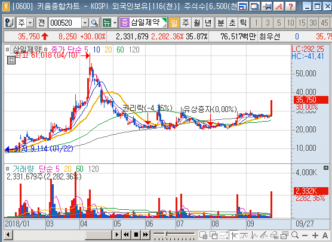
Task: Click the minus zoom-out icon
Action: (x=305, y=235)
